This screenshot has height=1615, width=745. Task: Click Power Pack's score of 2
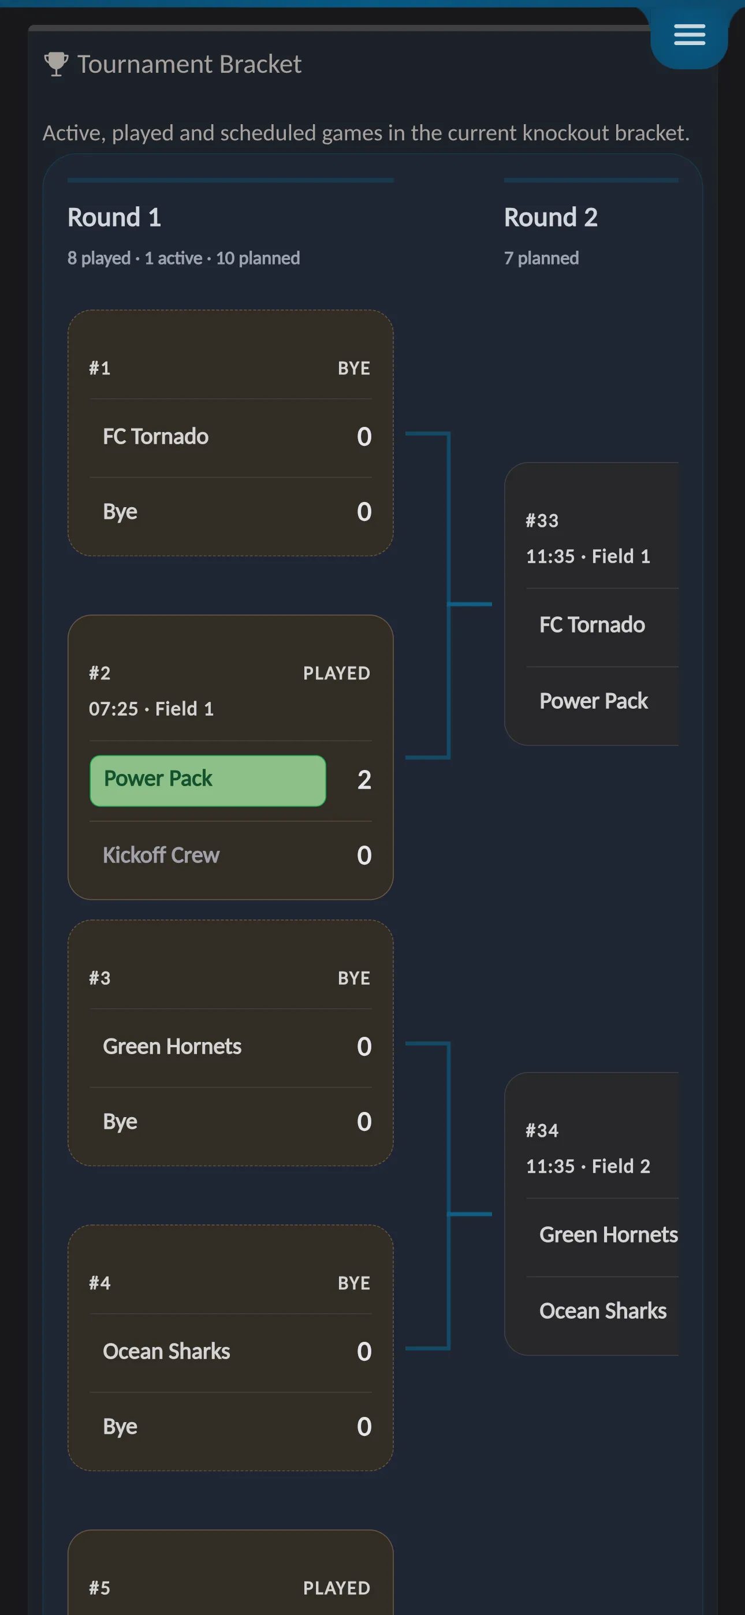point(364,780)
